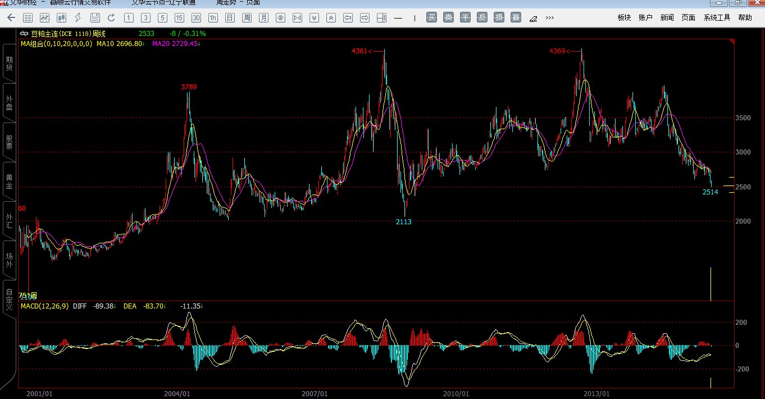
Task: Click the save layout disk icon
Action: pos(95,18)
